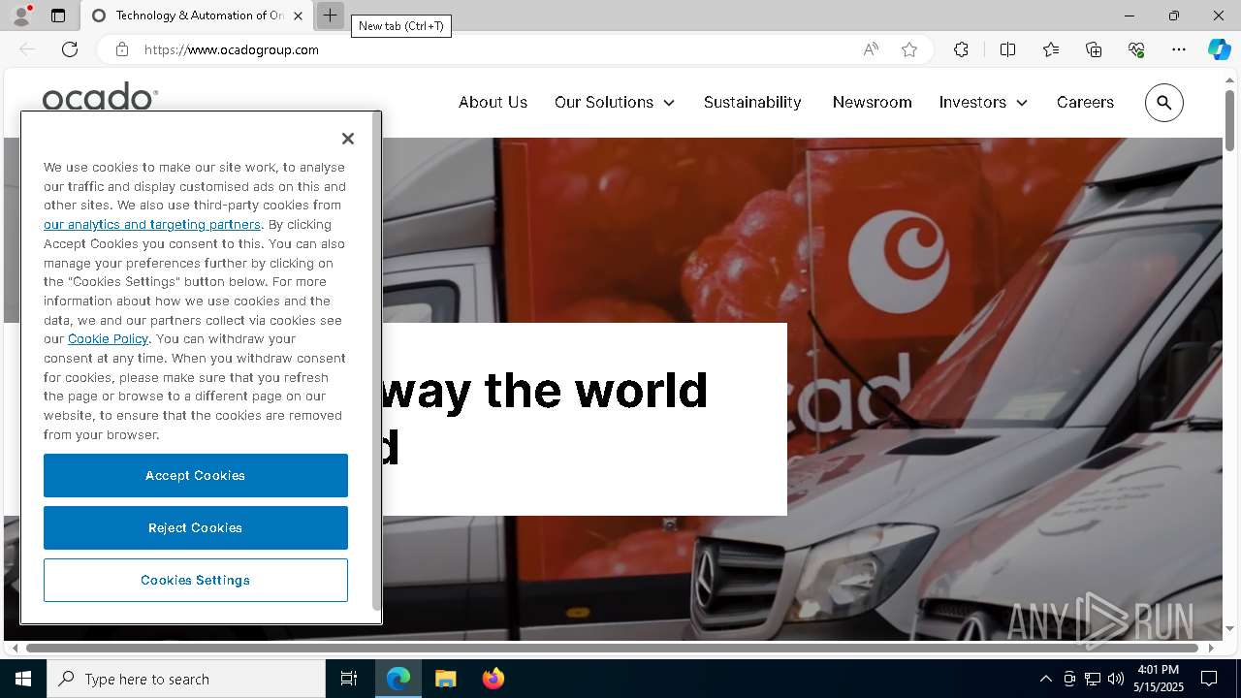Open the Windows Start menu
1241x698 pixels.
coord(23,679)
